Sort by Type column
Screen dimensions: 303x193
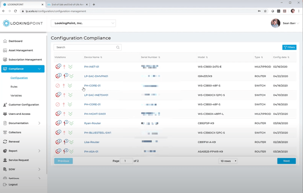pos(259,57)
